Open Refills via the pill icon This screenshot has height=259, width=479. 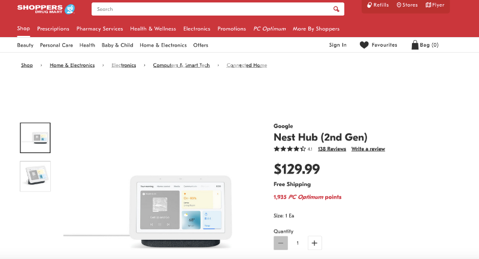coord(369,5)
